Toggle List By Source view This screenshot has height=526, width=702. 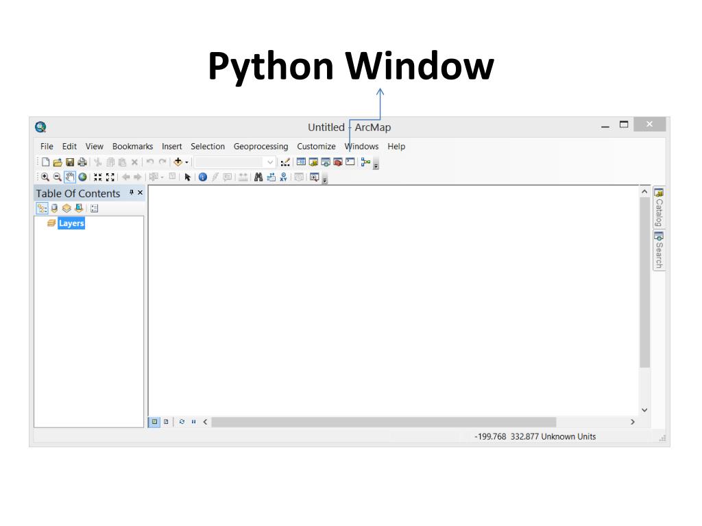[54, 208]
